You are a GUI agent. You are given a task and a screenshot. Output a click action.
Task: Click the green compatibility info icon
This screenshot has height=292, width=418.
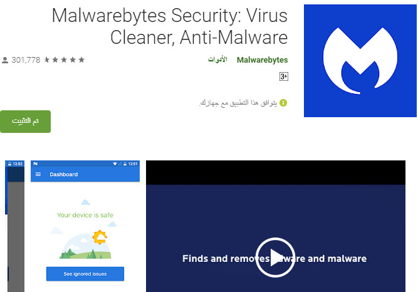click(x=283, y=103)
